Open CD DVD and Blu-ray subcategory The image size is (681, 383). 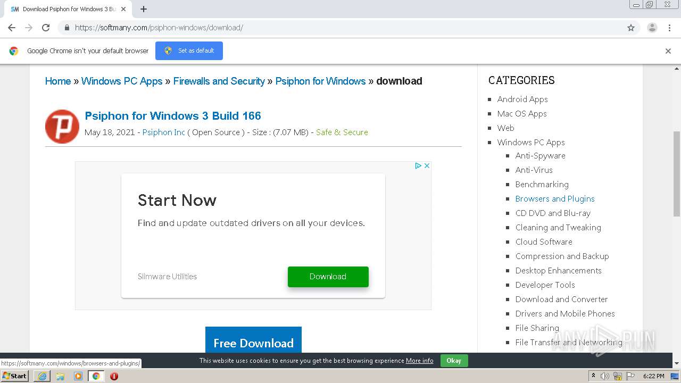coord(553,213)
